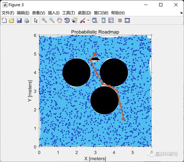Hide plot tools with the gray square icon
The width and height of the screenshot is (184, 162).
pos(120,20)
